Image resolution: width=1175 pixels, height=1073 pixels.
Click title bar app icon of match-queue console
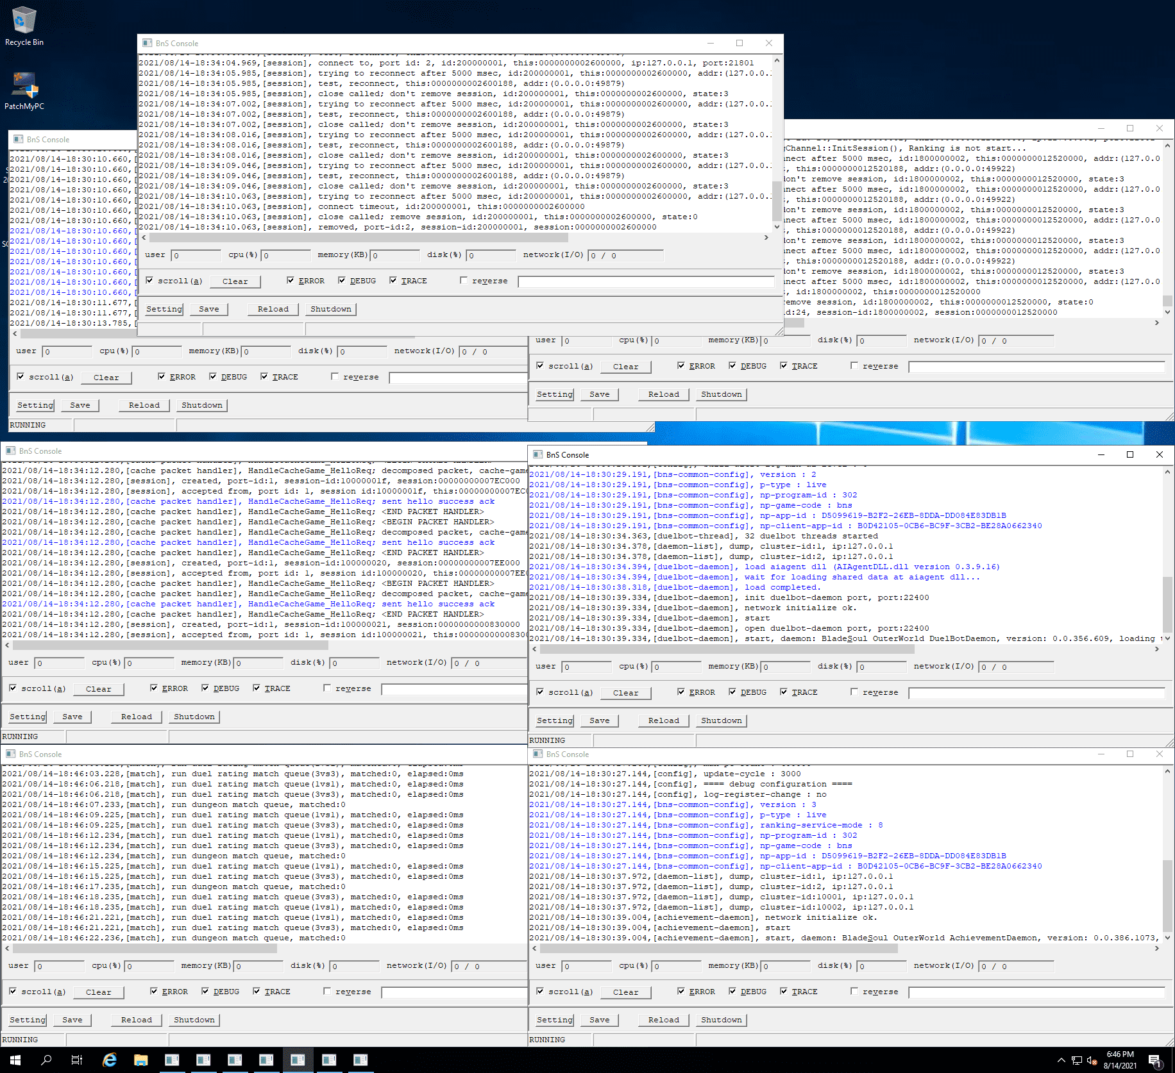point(10,754)
